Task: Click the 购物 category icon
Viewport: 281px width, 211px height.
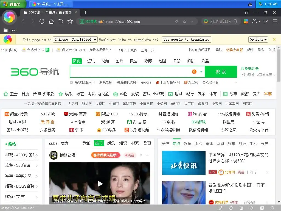Action: pos(116,94)
